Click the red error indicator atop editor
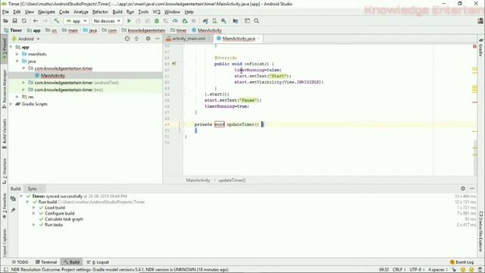This screenshot has height=273, width=485. pyautogui.click(x=474, y=46)
